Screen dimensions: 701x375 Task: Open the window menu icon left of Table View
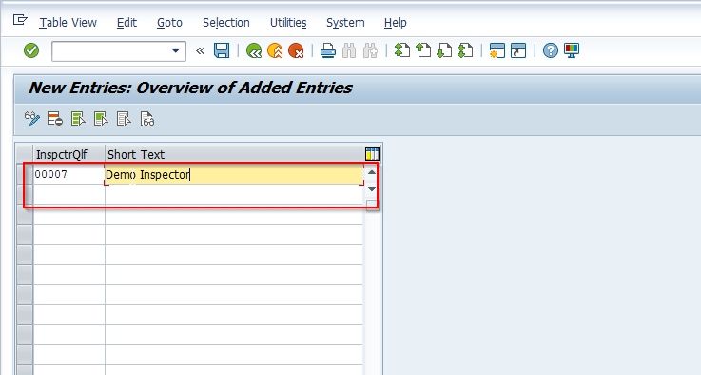20,20
